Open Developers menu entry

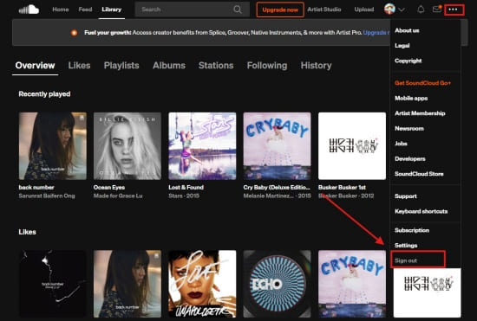(x=410, y=158)
